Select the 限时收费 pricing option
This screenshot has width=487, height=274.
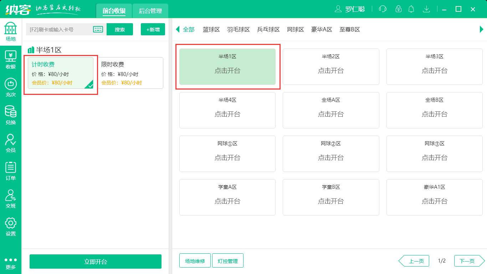point(130,73)
